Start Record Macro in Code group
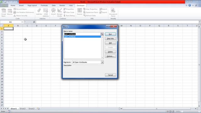This screenshot has height=113, width=201. [x=20, y=9]
